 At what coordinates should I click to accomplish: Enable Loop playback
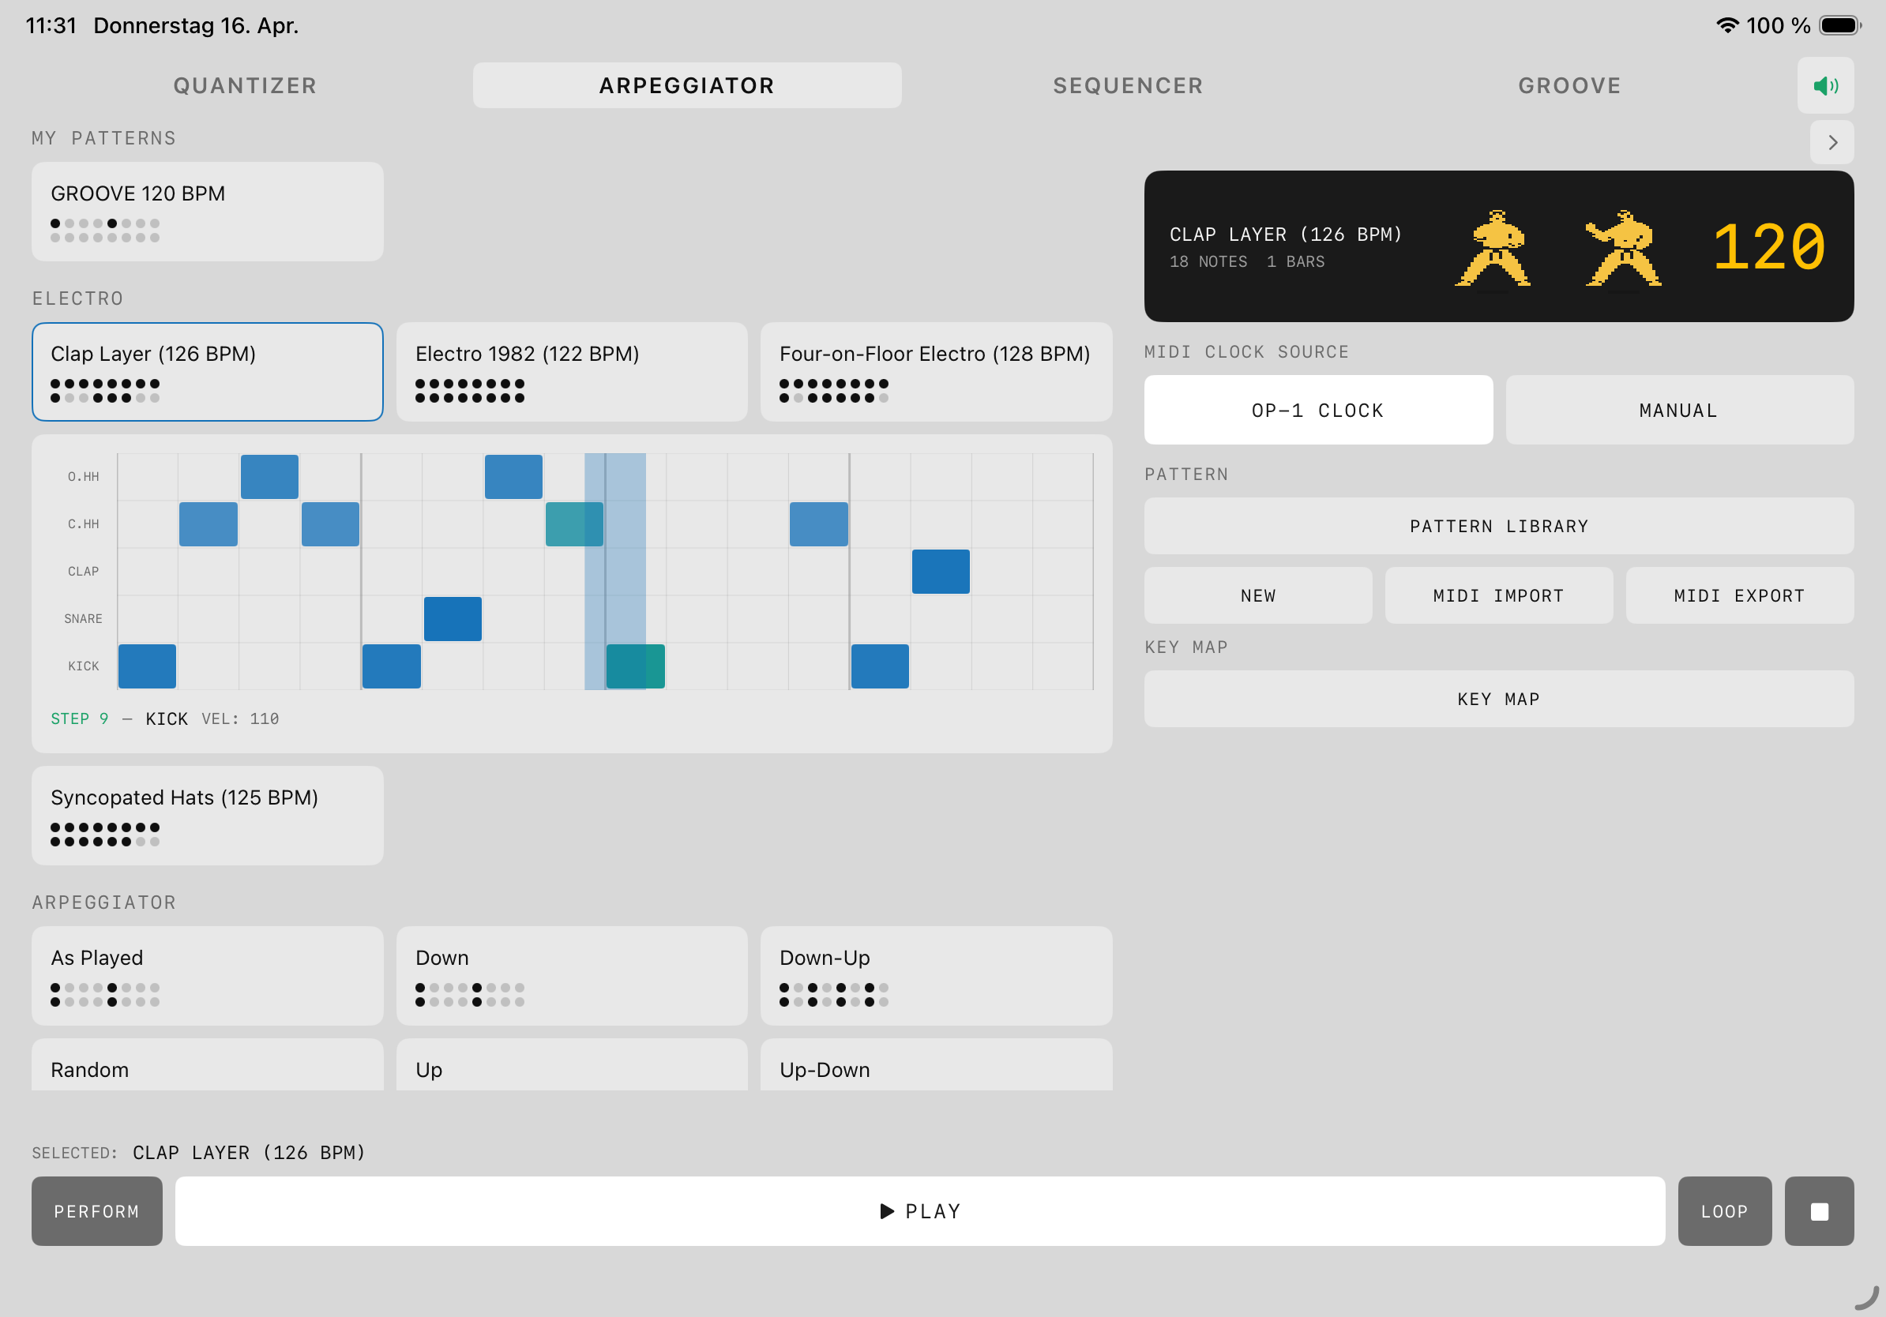(x=1724, y=1210)
